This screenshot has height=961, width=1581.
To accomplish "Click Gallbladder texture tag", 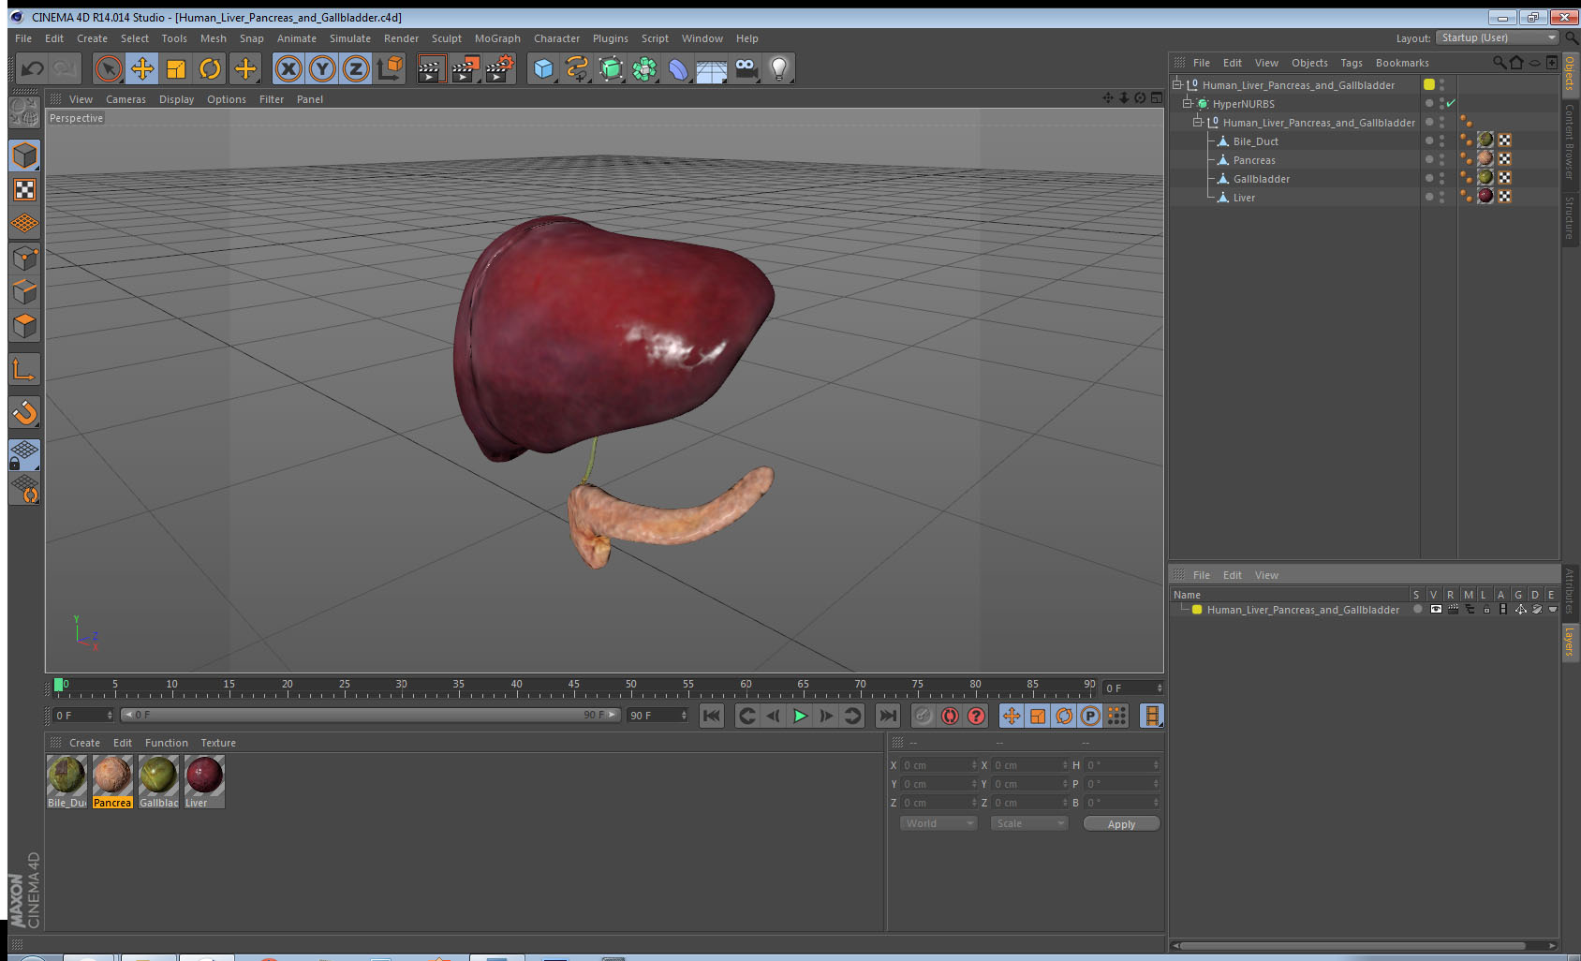I will 1485,177.
